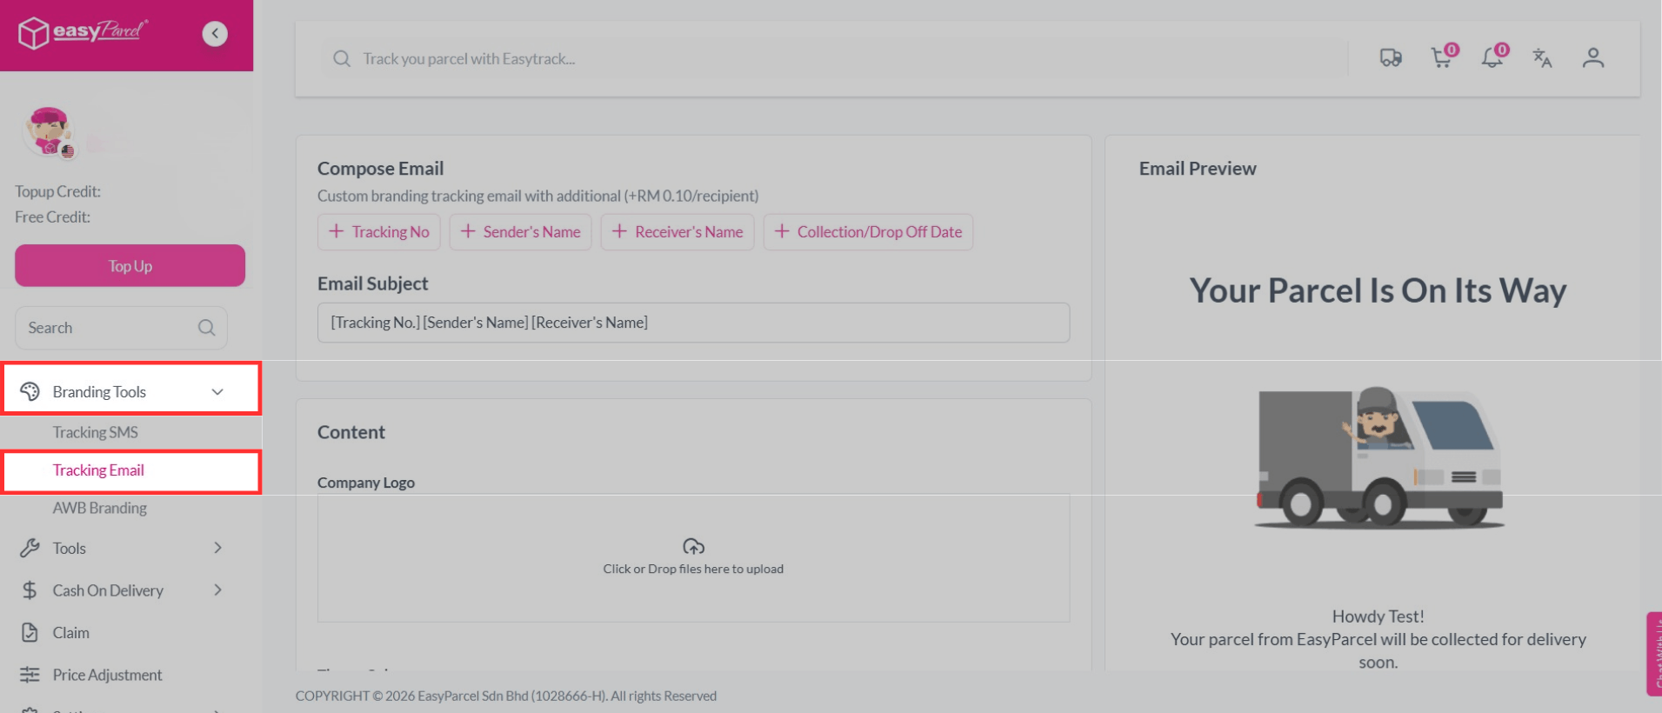Viewport: 1662px width, 713px height.
Task: Expand the Tools submenu chevron
Action: [x=217, y=548]
